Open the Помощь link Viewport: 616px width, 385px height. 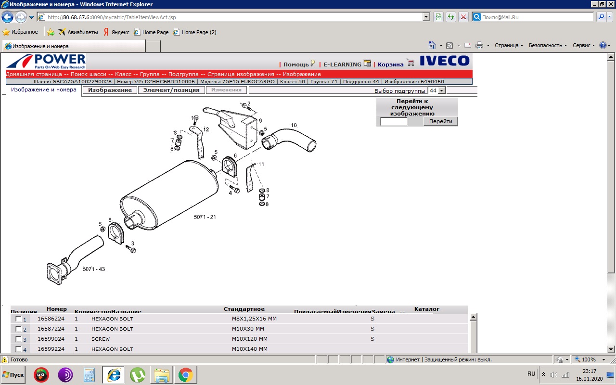click(x=296, y=64)
